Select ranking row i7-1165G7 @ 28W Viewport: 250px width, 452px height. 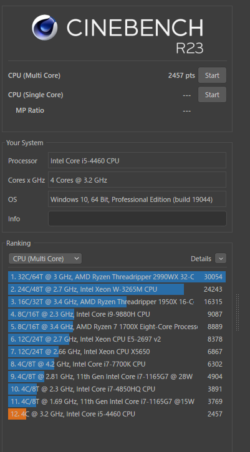(x=117, y=377)
